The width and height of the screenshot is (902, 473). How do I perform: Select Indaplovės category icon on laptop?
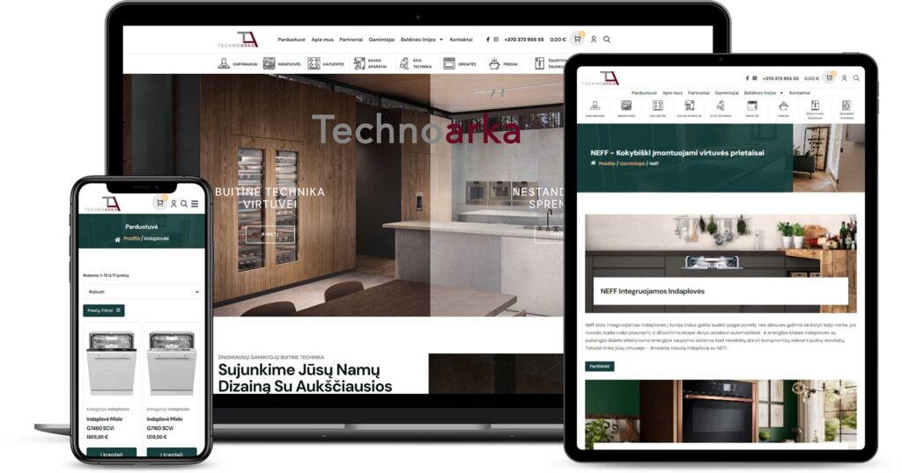(269, 63)
